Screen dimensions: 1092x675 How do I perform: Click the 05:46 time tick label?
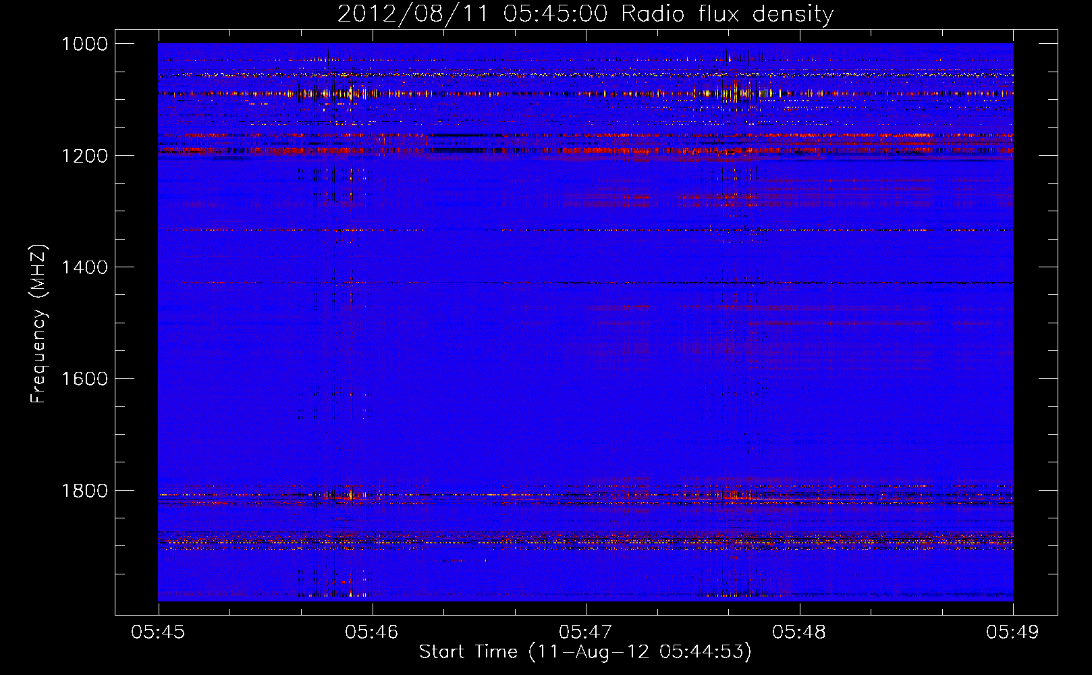372,632
